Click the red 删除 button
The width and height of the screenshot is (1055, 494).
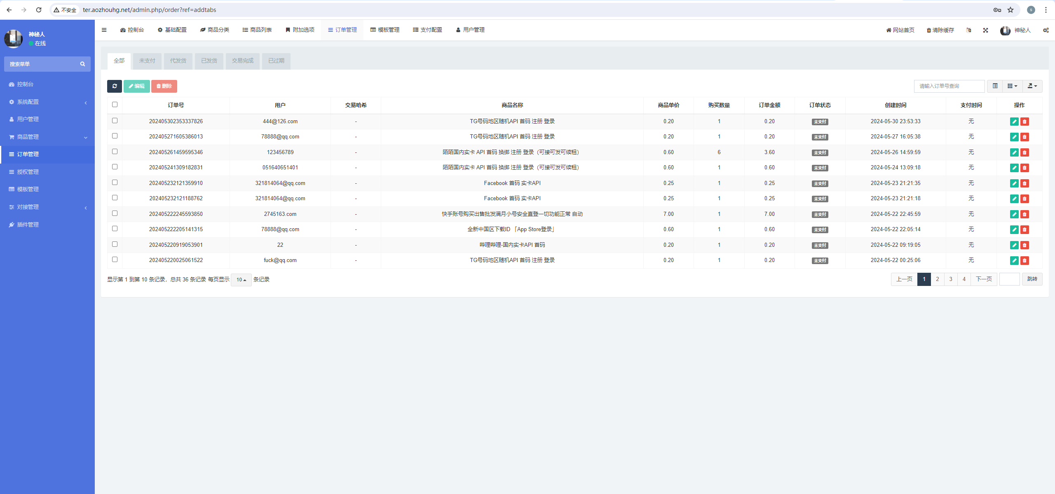click(164, 86)
